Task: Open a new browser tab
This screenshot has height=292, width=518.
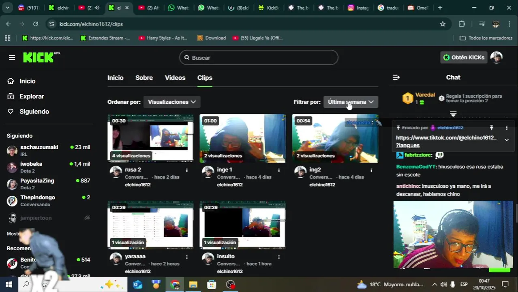Action: tap(440, 8)
